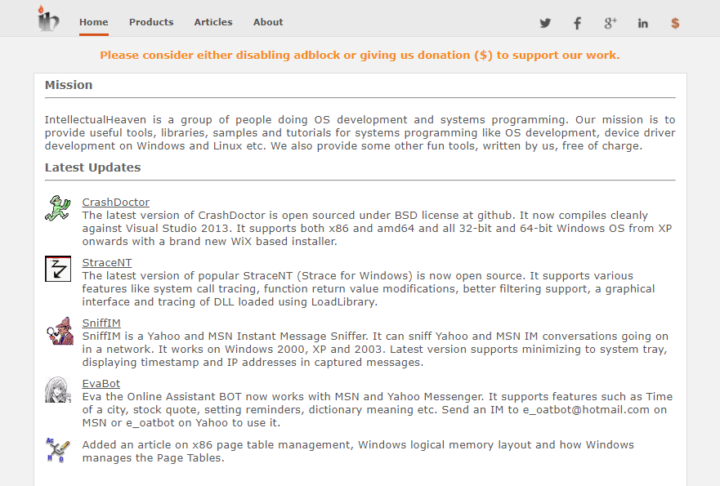Viewport: 720px width, 486px height.
Task: Open the Products menu
Action: point(151,22)
